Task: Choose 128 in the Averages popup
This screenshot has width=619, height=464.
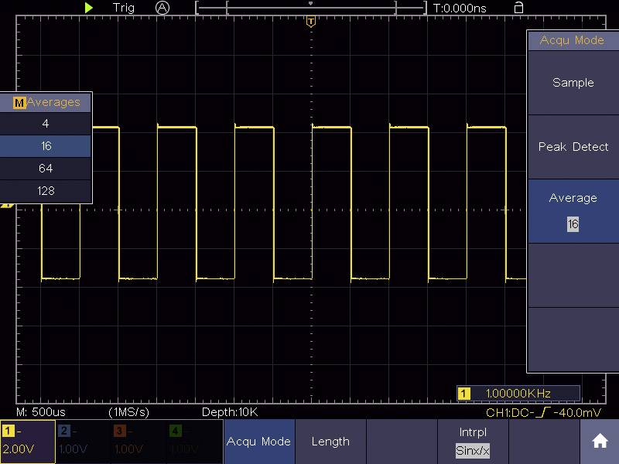Action: coord(46,190)
